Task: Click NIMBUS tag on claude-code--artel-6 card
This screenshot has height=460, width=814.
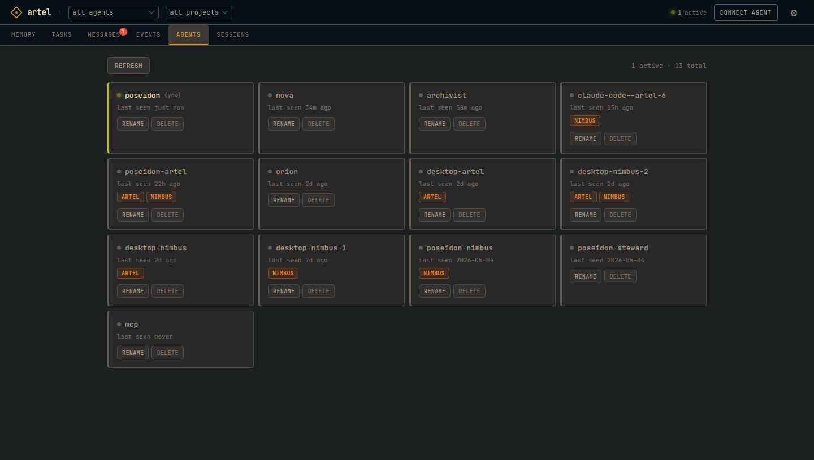Action: pyautogui.click(x=585, y=120)
